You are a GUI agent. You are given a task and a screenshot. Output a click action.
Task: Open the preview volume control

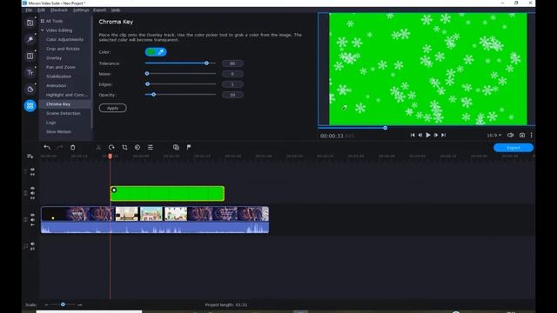(x=511, y=136)
